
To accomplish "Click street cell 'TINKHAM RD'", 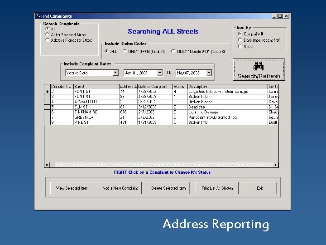I will [x=96, y=112].
